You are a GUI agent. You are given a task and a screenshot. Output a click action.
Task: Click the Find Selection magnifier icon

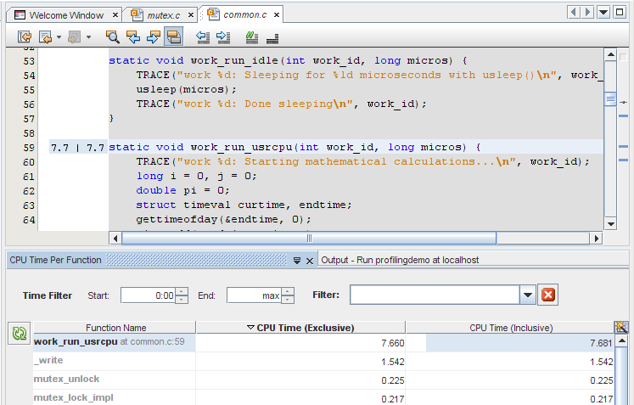(112, 37)
